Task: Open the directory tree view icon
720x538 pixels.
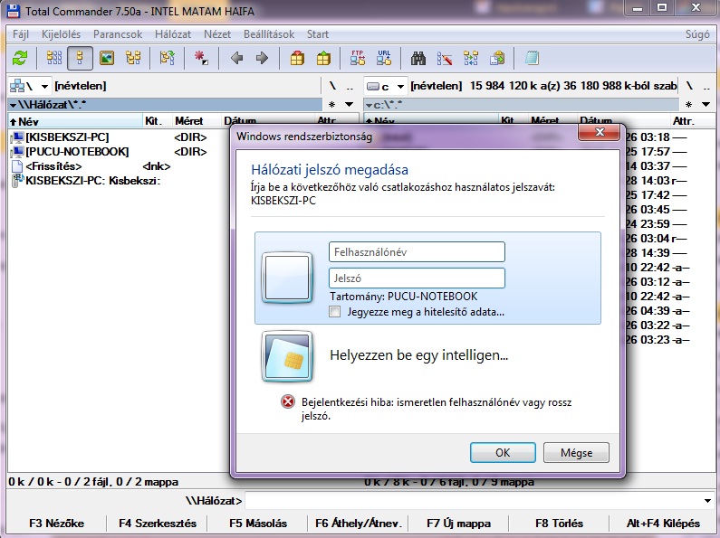Action: 133,58
